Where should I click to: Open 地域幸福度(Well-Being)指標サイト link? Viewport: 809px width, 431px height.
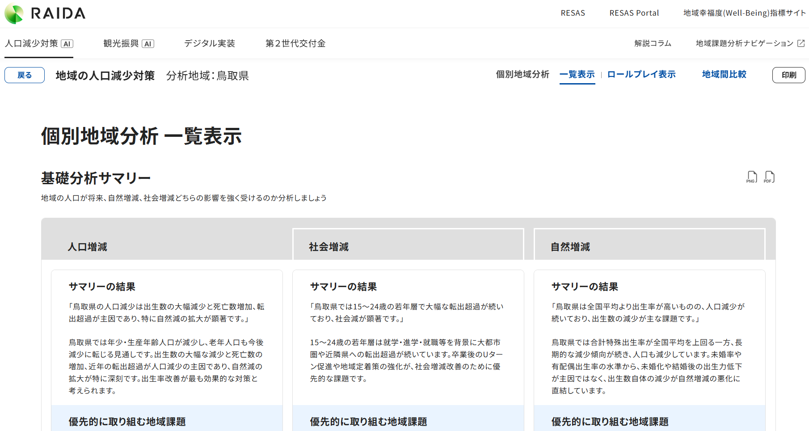pos(744,13)
